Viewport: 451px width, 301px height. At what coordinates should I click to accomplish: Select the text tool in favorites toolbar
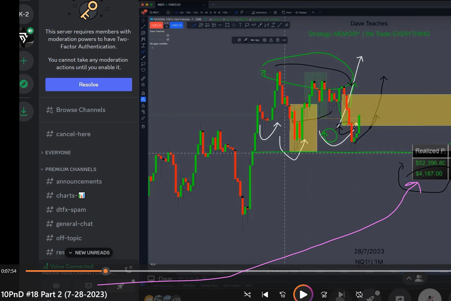tap(240, 25)
